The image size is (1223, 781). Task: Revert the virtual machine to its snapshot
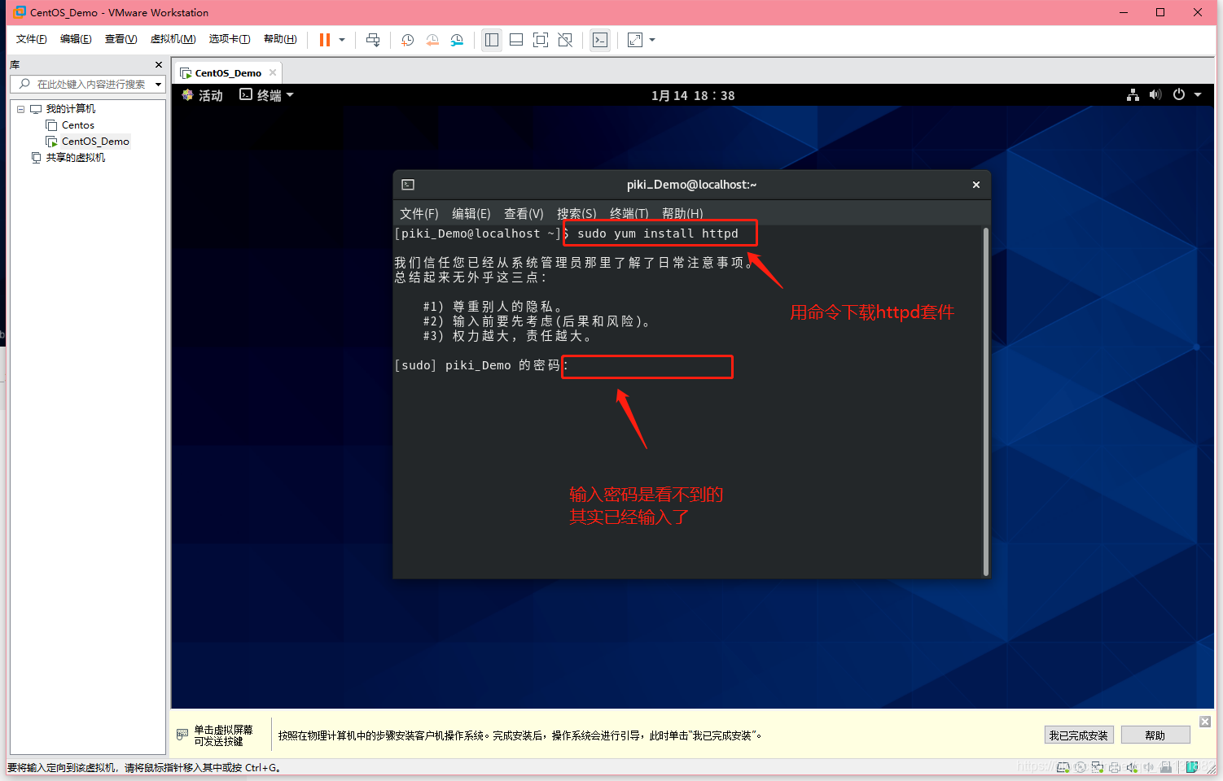(432, 40)
